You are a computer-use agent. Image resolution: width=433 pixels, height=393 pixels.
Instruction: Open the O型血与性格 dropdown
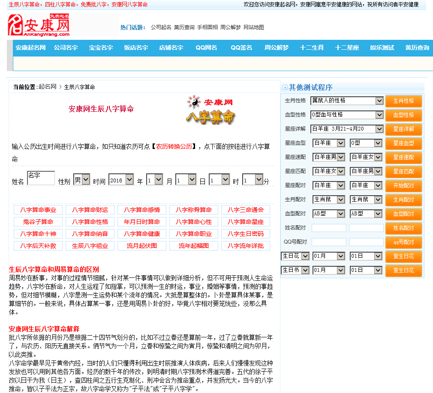click(347, 115)
